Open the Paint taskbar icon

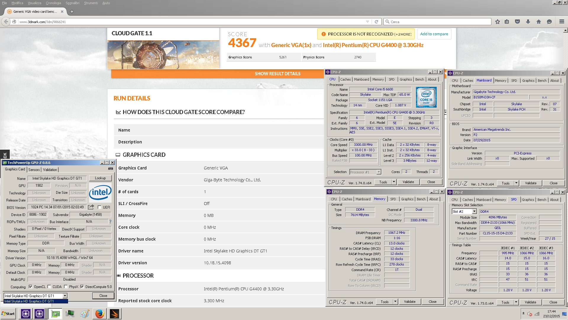point(85,313)
